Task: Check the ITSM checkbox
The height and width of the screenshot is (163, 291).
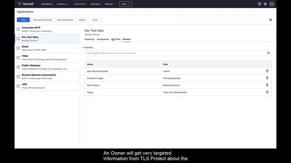Action: click(18, 58)
